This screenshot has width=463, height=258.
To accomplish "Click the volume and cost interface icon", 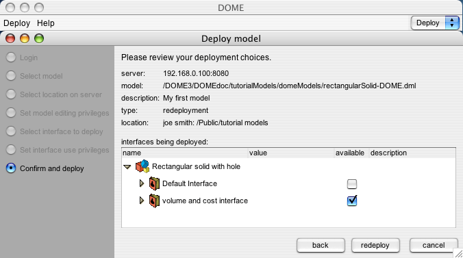I will click(x=154, y=201).
